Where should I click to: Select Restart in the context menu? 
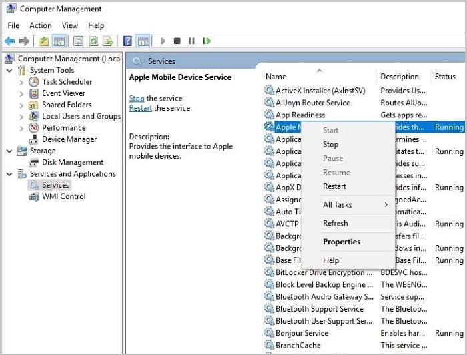(x=334, y=186)
